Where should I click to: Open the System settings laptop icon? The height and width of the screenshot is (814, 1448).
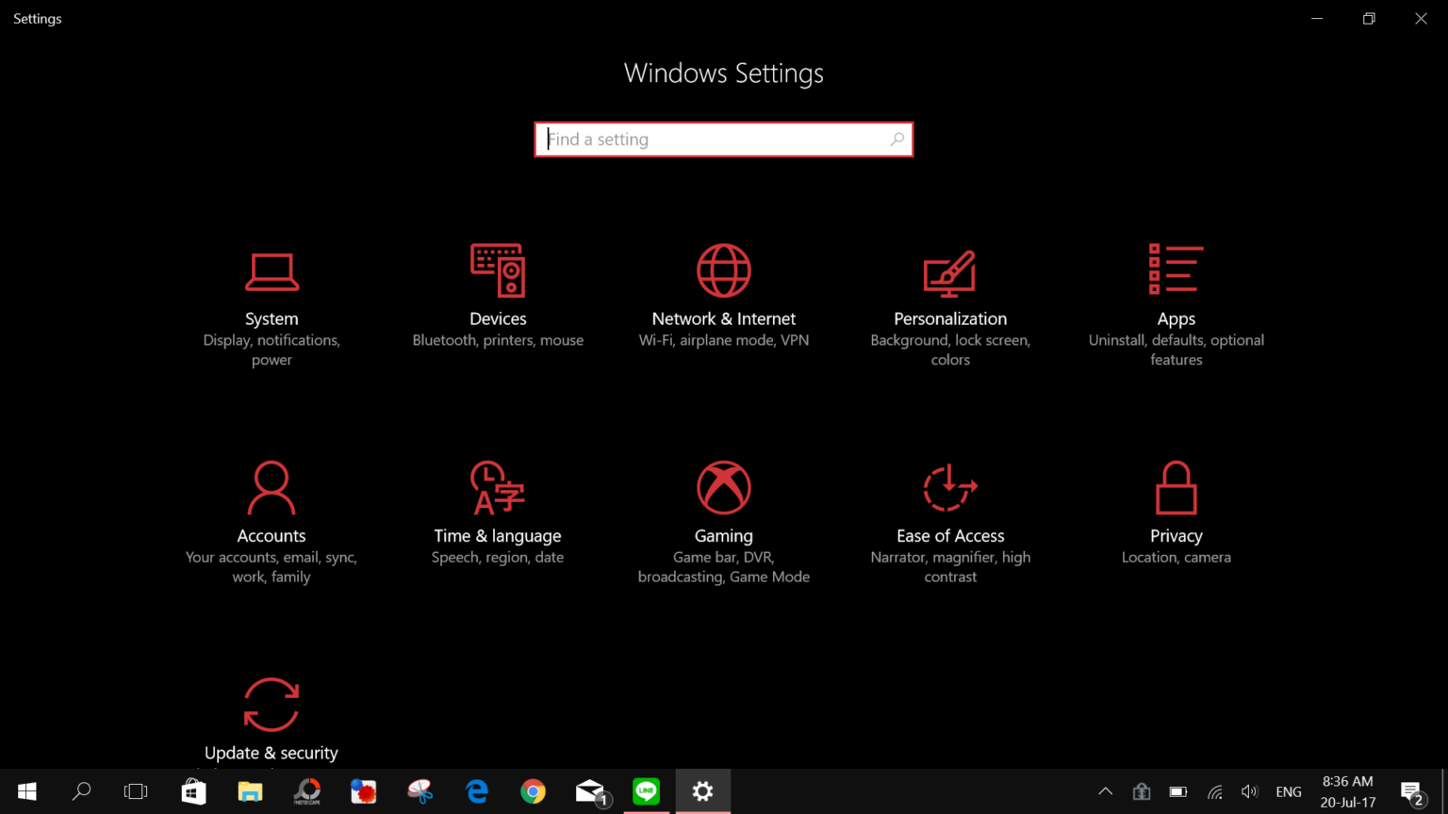(271, 271)
